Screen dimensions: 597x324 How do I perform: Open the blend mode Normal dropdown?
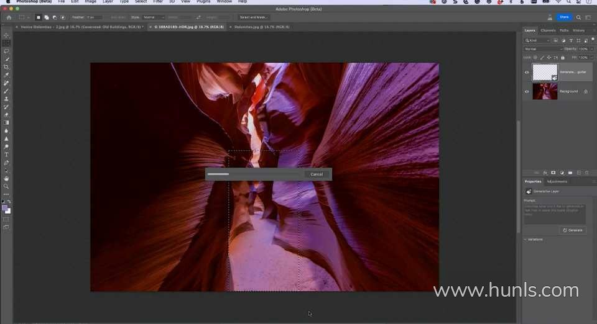click(x=544, y=49)
